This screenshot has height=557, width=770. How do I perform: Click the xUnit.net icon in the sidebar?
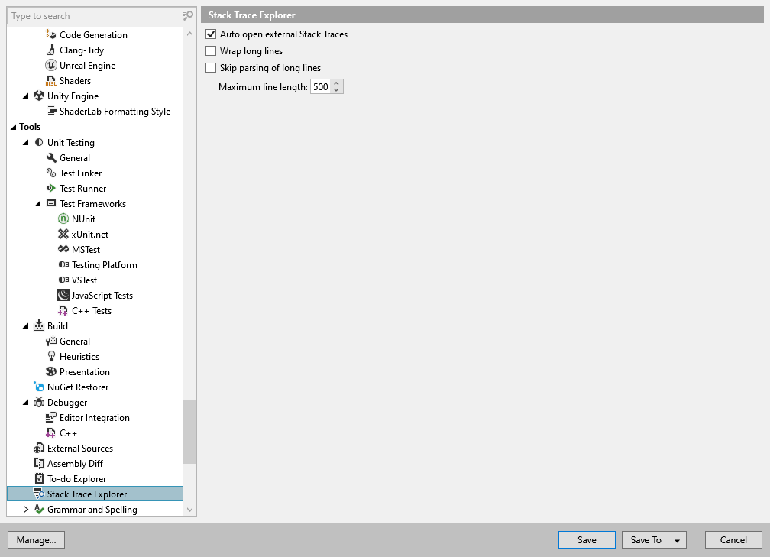(63, 234)
